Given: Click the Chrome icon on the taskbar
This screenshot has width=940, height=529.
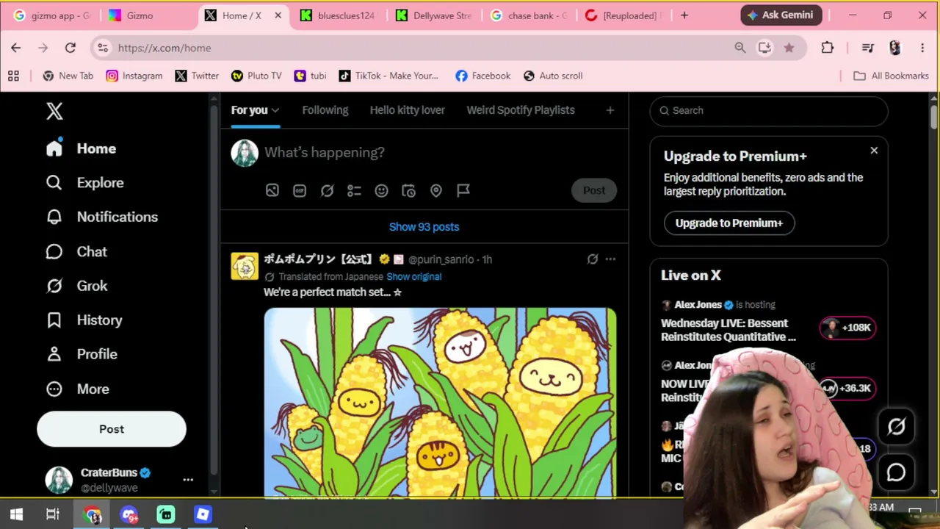Looking at the screenshot, I should 93,514.
